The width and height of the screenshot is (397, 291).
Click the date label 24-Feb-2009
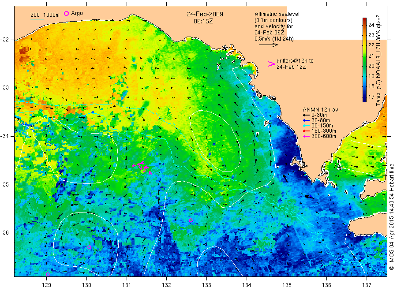[205, 14]
